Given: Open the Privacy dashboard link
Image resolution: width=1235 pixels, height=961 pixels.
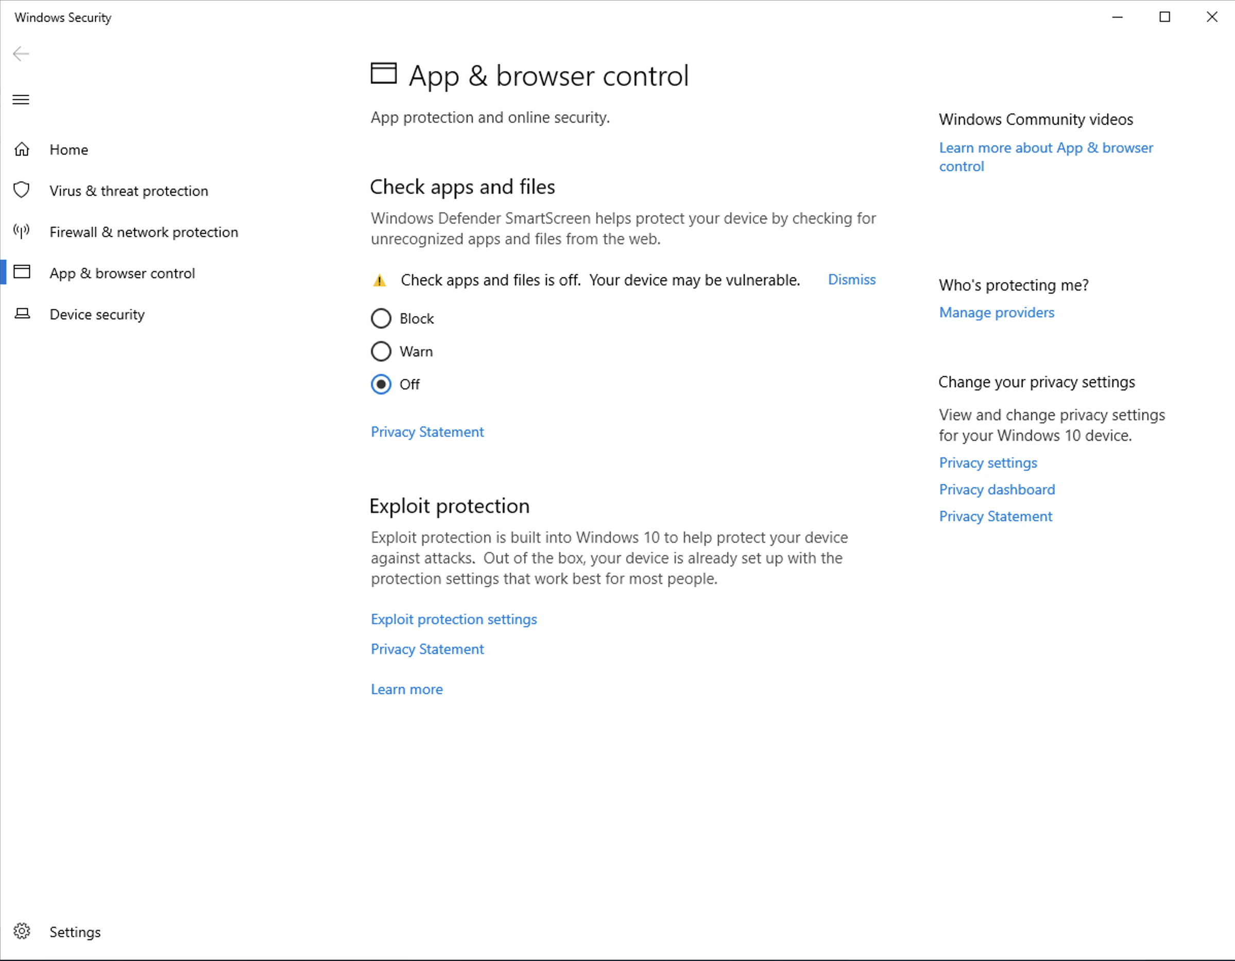Looking at the screenshot, I should point(998,490).
